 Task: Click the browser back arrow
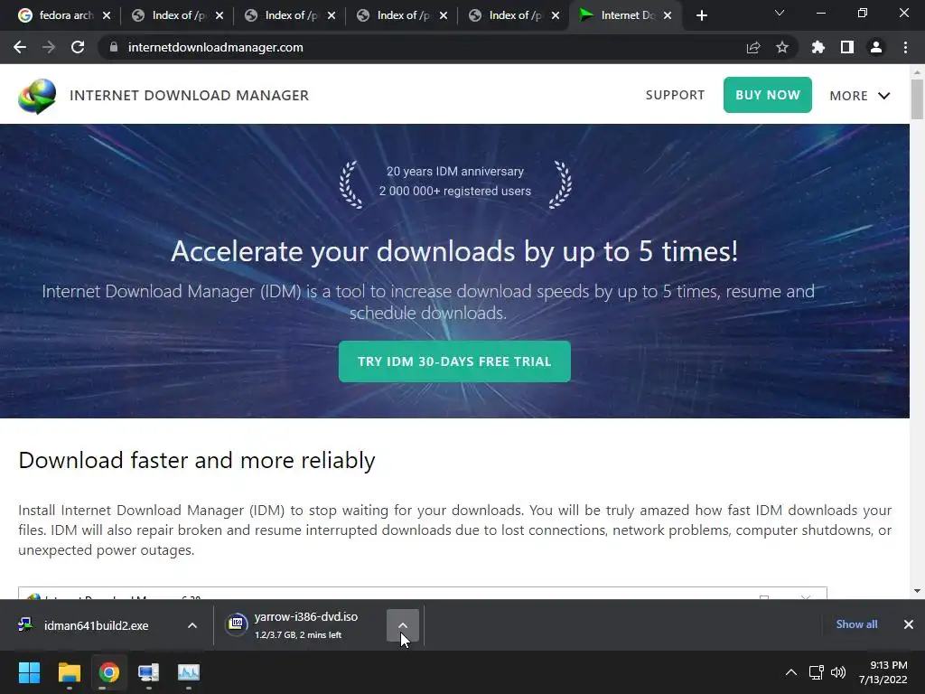click(20, 47)
